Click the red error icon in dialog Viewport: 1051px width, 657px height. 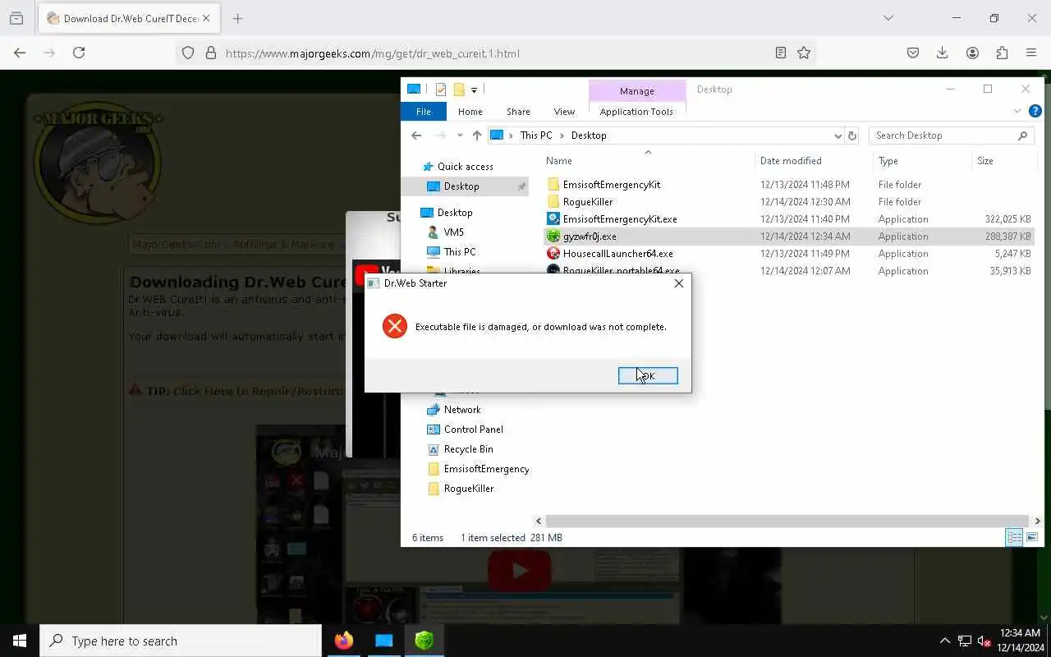tap(395, 326)
